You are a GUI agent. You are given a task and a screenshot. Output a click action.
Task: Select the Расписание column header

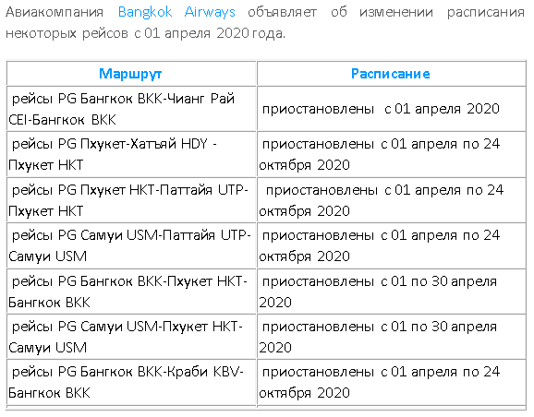(x=391, y=74)
